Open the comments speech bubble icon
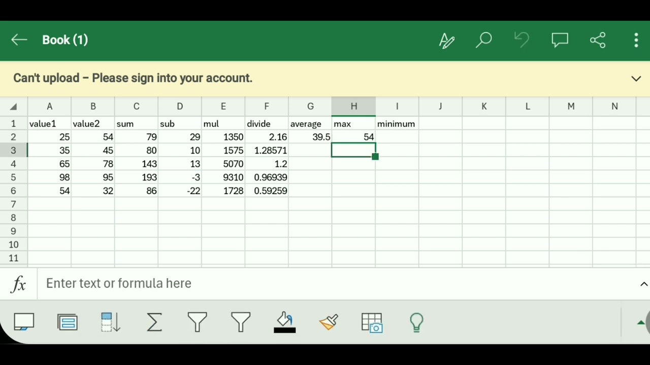Viewport: 650px width, 365px height. click(x=560, y=41)
